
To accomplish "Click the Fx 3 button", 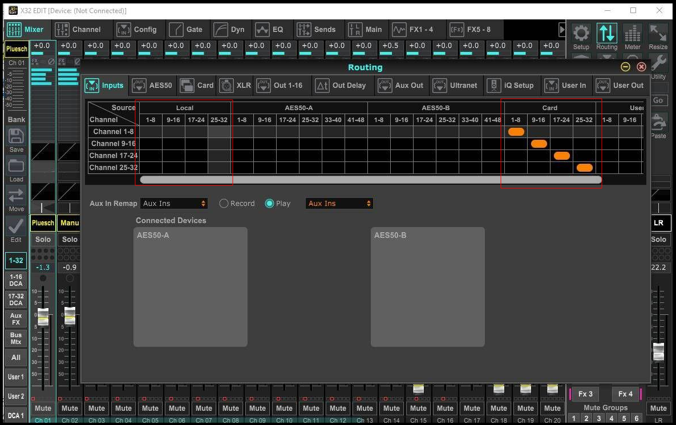I will [585, 394].
